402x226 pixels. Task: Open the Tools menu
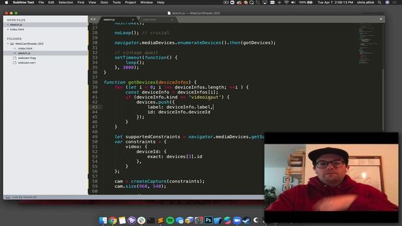pyautogui.click(x=116, y=3)
